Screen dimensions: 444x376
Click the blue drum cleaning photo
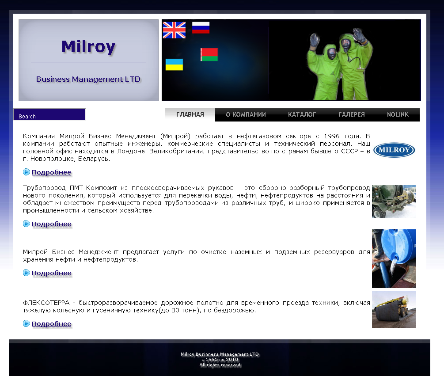tap(394, 258)
